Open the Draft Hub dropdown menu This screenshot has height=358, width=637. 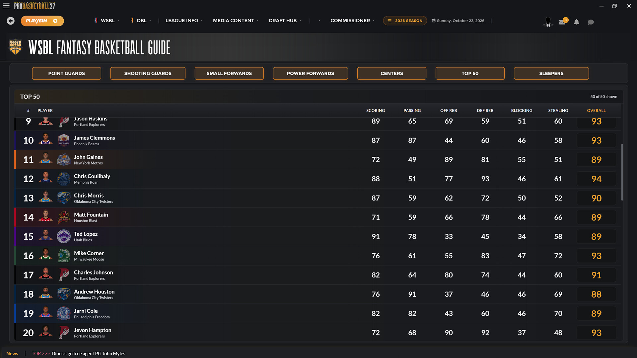[x=285, y=21]
